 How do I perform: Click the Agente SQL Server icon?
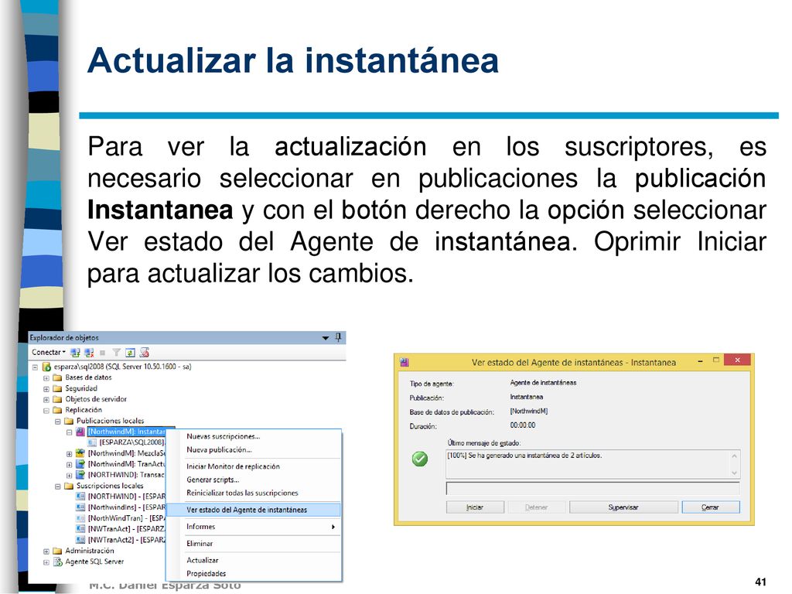57,562
